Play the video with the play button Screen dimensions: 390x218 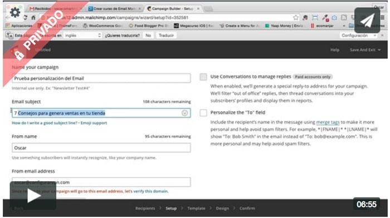click(x=33, y=196)
